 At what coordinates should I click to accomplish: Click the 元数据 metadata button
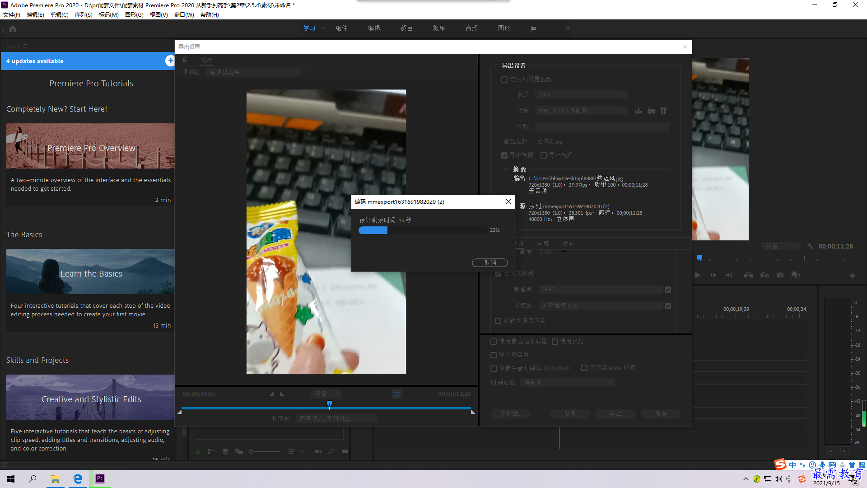(511, 414)
